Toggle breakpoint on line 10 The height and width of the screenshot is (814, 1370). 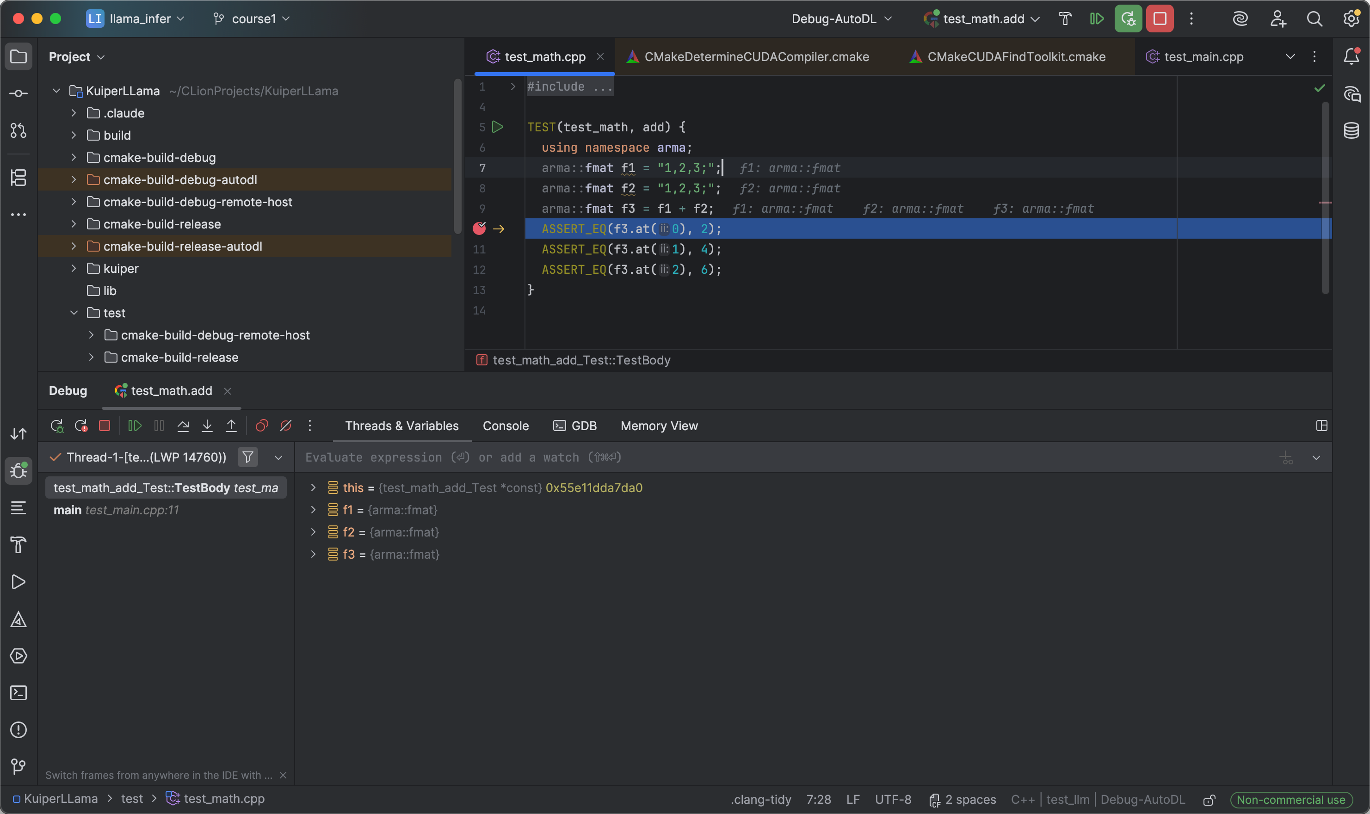[x=479, y=229]
